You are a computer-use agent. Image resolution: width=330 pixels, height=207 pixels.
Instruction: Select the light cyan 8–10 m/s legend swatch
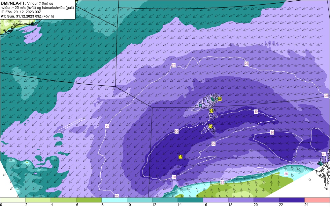tap(114, 200)
